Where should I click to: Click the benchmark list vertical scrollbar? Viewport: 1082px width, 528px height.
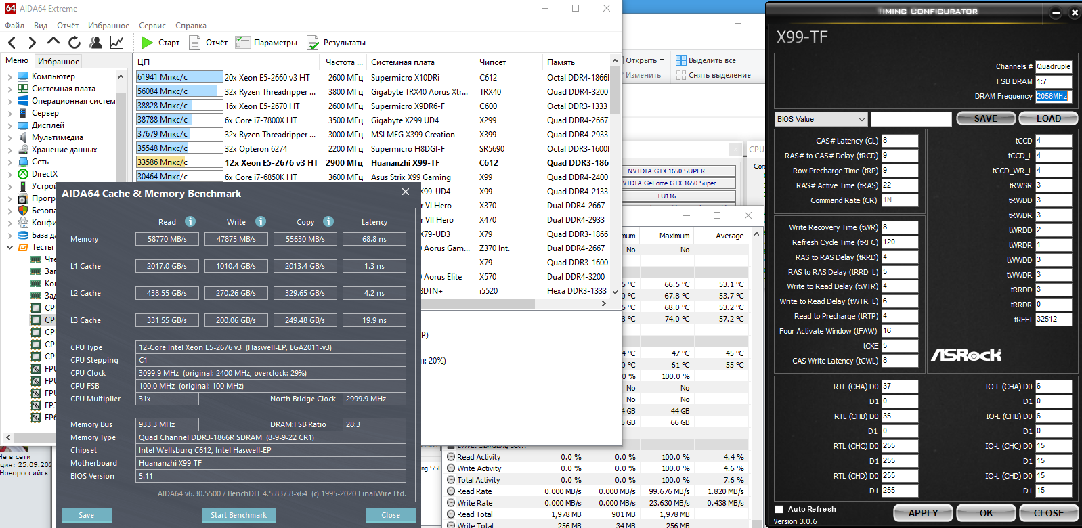615,176
